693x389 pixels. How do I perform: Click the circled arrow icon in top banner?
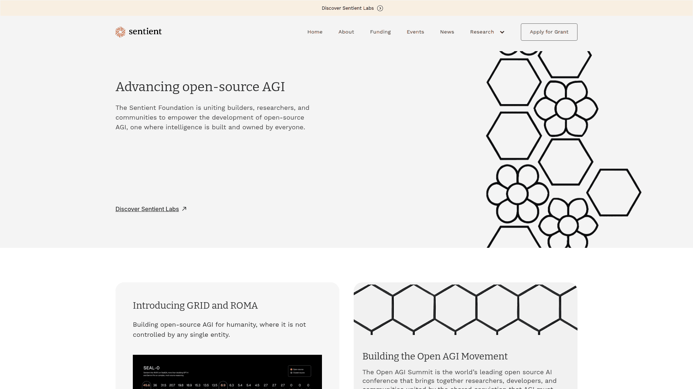[380, 8]
